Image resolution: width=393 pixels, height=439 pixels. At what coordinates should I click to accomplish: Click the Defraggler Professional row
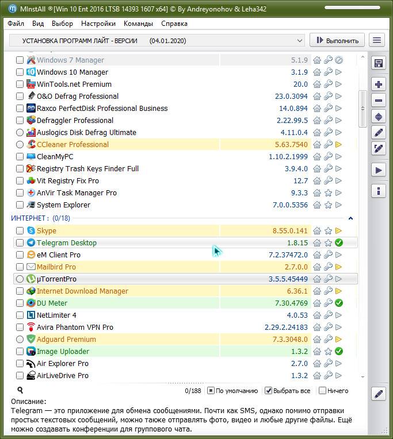pyautogui.click(x=186, y=121)
